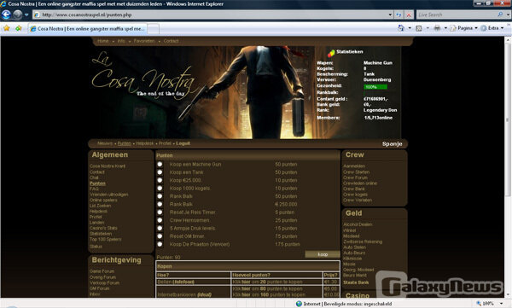The height and width of the screenshot is (308, 512).
Task: Select radio Reset OM timer
Action: (x=160, y=236)
